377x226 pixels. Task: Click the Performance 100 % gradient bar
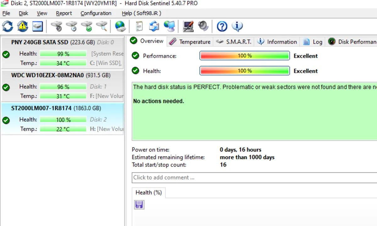click(244, 56)
